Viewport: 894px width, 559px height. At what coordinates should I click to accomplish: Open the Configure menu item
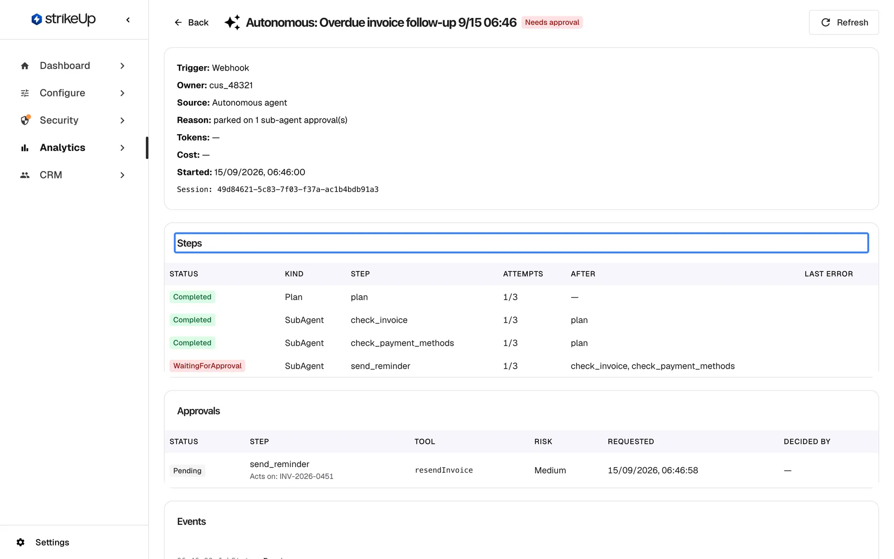point(74,93)
